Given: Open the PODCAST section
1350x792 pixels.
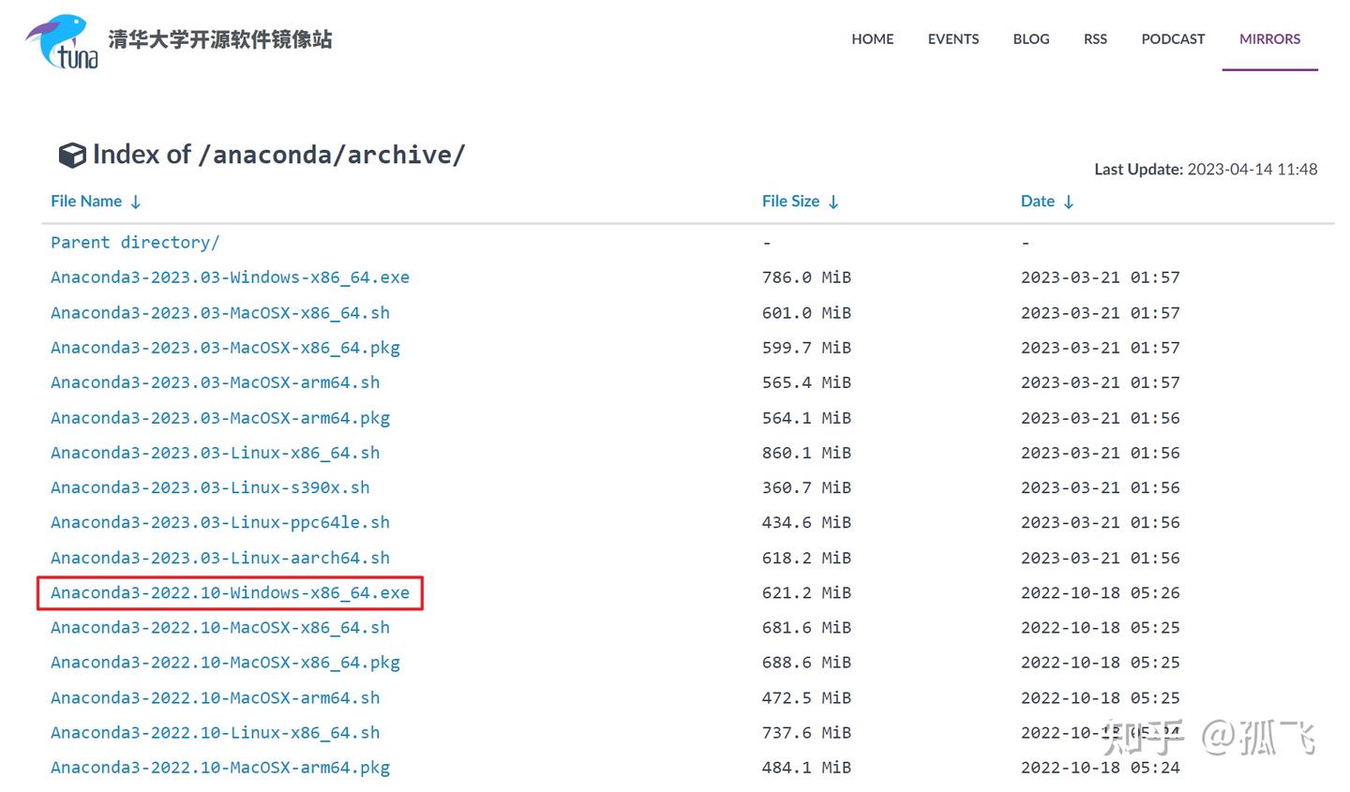Looking at the screenshot, I should (x=1173, y=39).
